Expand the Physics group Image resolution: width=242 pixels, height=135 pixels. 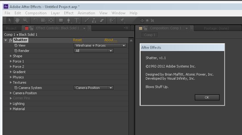pyautogui.click(x=11, y=77)
